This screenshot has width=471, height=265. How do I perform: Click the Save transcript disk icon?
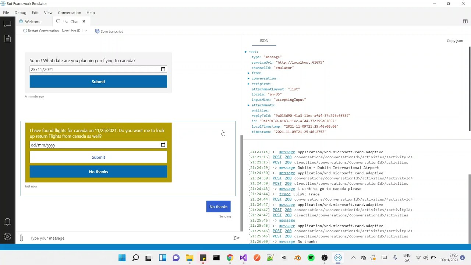[98, 31]
